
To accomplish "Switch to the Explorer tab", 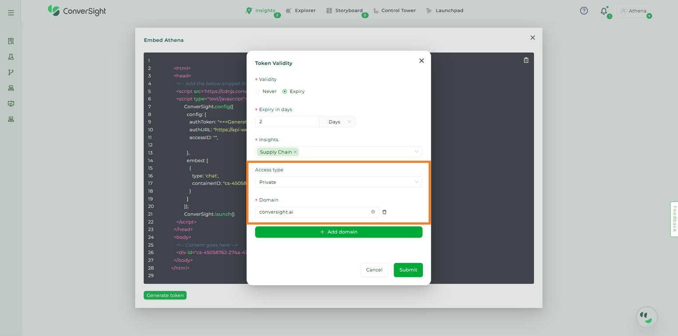I will (x=300, y=11).
